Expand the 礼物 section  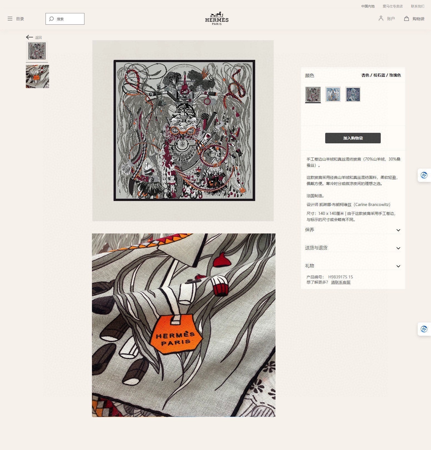[x=353, y=266]
